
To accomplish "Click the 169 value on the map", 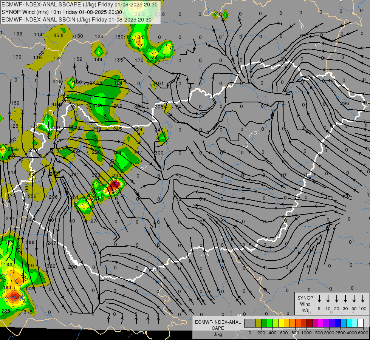I will pos(15,103).
